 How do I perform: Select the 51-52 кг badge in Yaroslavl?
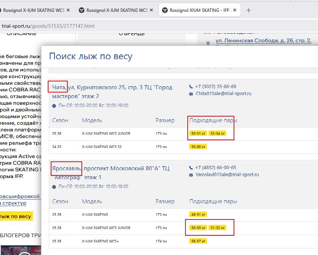[x=217, y=228]
